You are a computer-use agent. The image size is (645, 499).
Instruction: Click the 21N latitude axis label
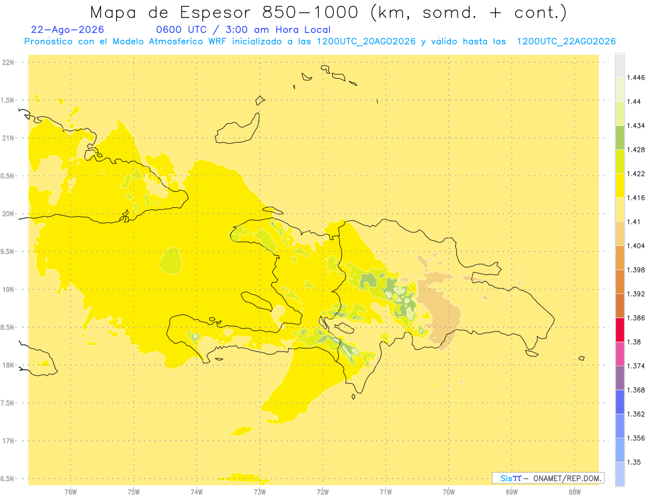coord(8,138)
